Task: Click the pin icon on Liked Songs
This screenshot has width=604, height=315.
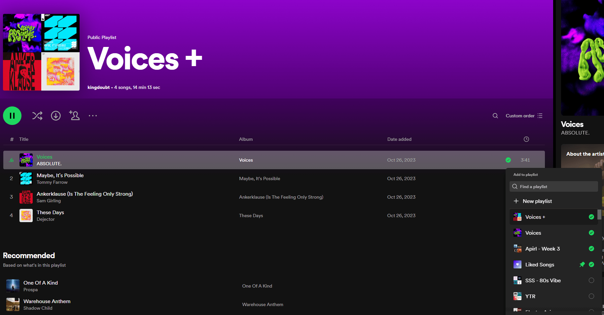Action: (582, 264)
